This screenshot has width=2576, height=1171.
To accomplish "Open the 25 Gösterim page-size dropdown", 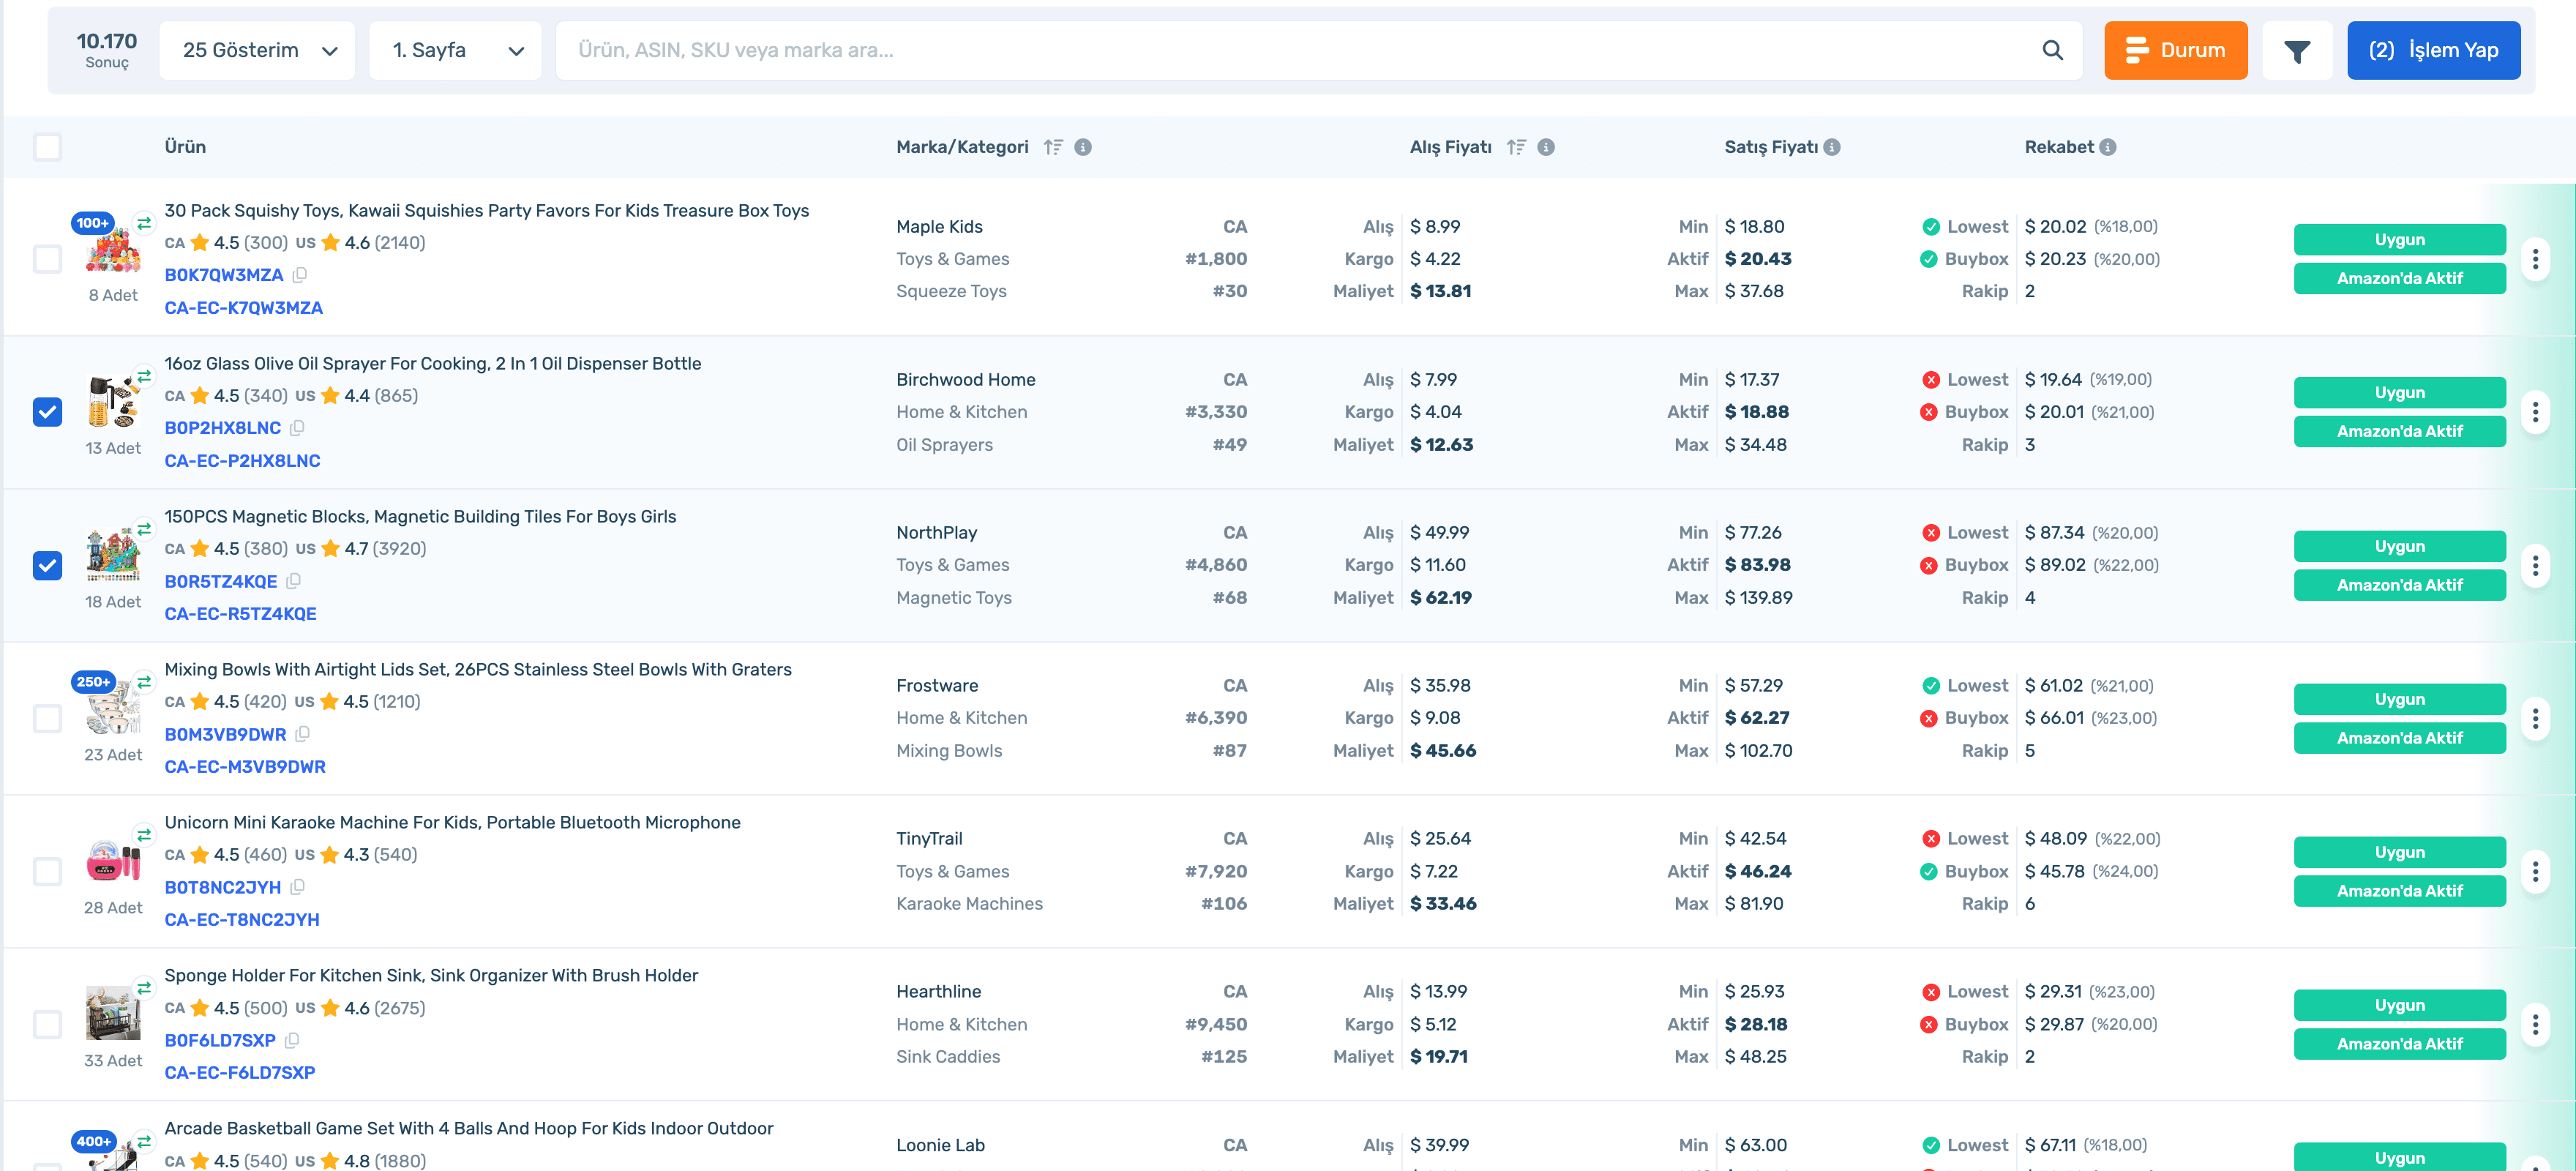I will click(257, 50).
